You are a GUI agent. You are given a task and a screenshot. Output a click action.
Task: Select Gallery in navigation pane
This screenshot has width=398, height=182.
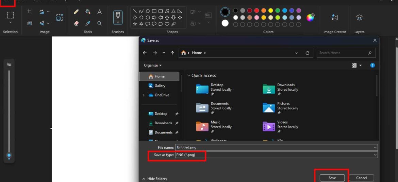[x=160, y=86]
